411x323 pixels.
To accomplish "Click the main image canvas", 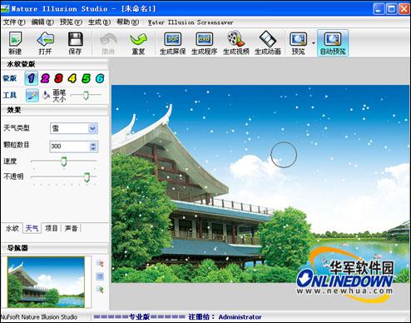I will (x=260, y=184).
